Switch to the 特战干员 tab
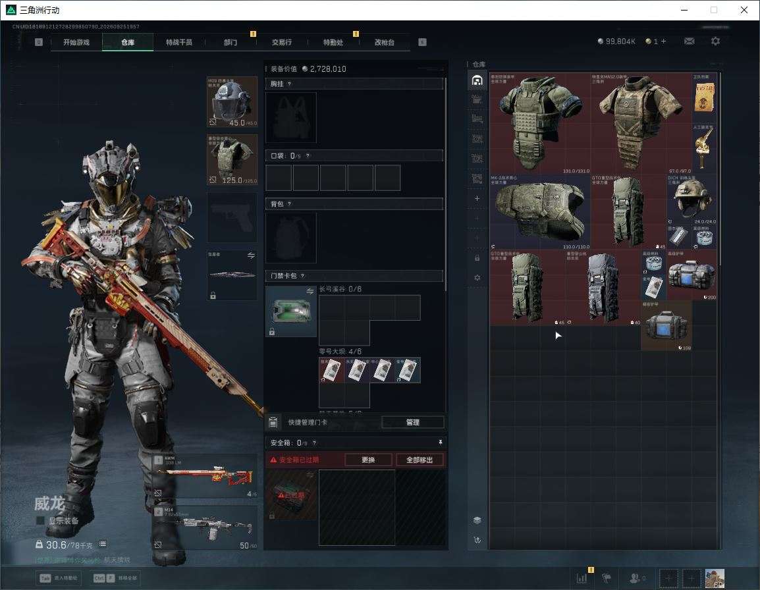 [x=179, y=42]
